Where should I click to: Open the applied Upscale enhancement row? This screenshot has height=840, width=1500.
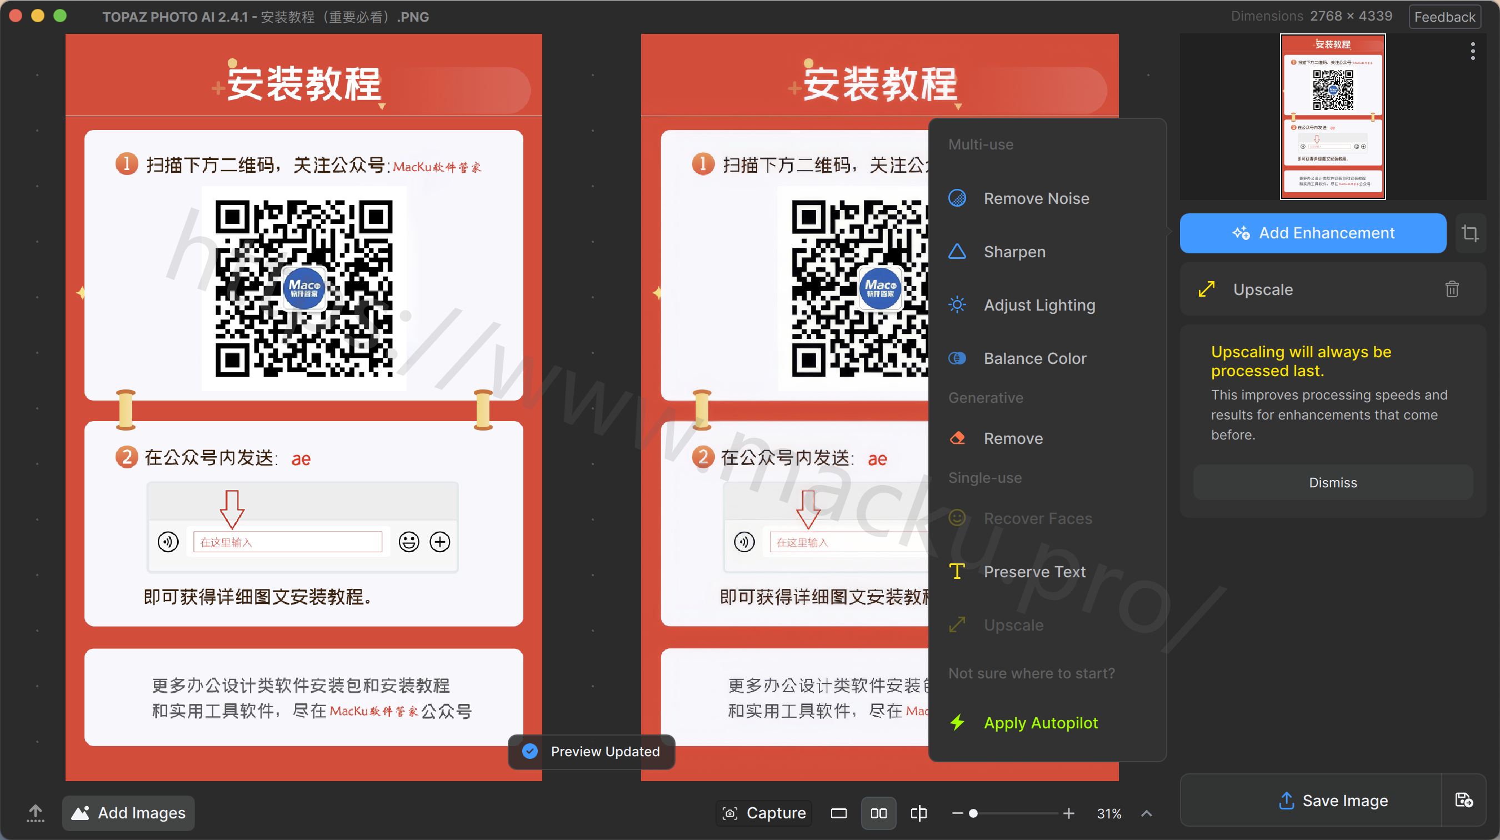point(1333,289)
